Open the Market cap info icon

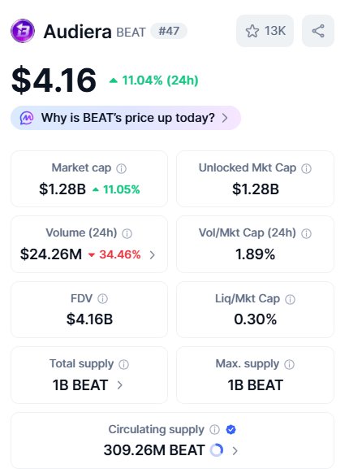pos(121,168)
